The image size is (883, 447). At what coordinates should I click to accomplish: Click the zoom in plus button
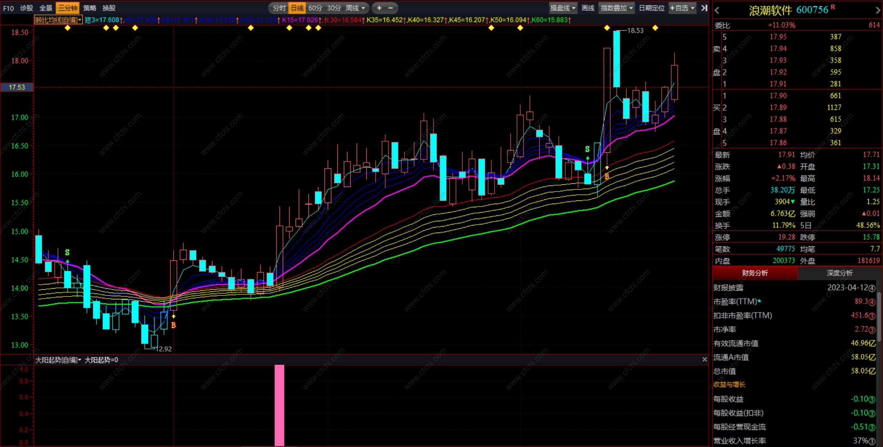coord(379,8)
